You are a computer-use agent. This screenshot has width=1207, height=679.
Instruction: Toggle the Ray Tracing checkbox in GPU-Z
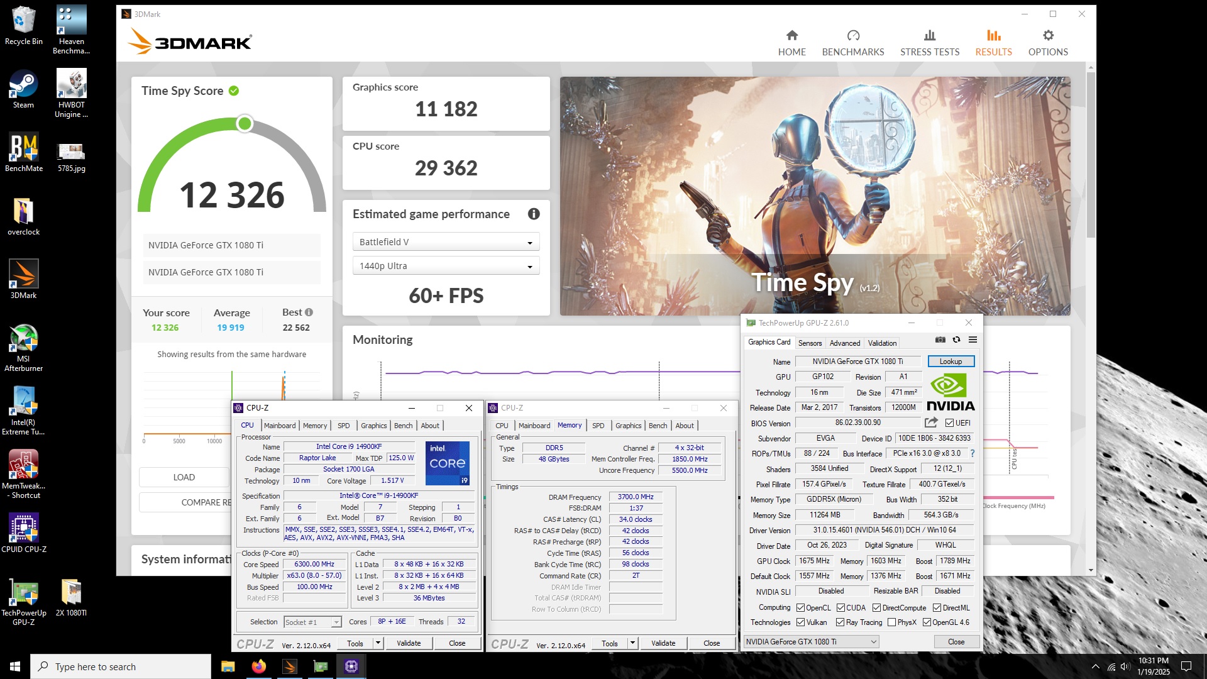(840, 622)
